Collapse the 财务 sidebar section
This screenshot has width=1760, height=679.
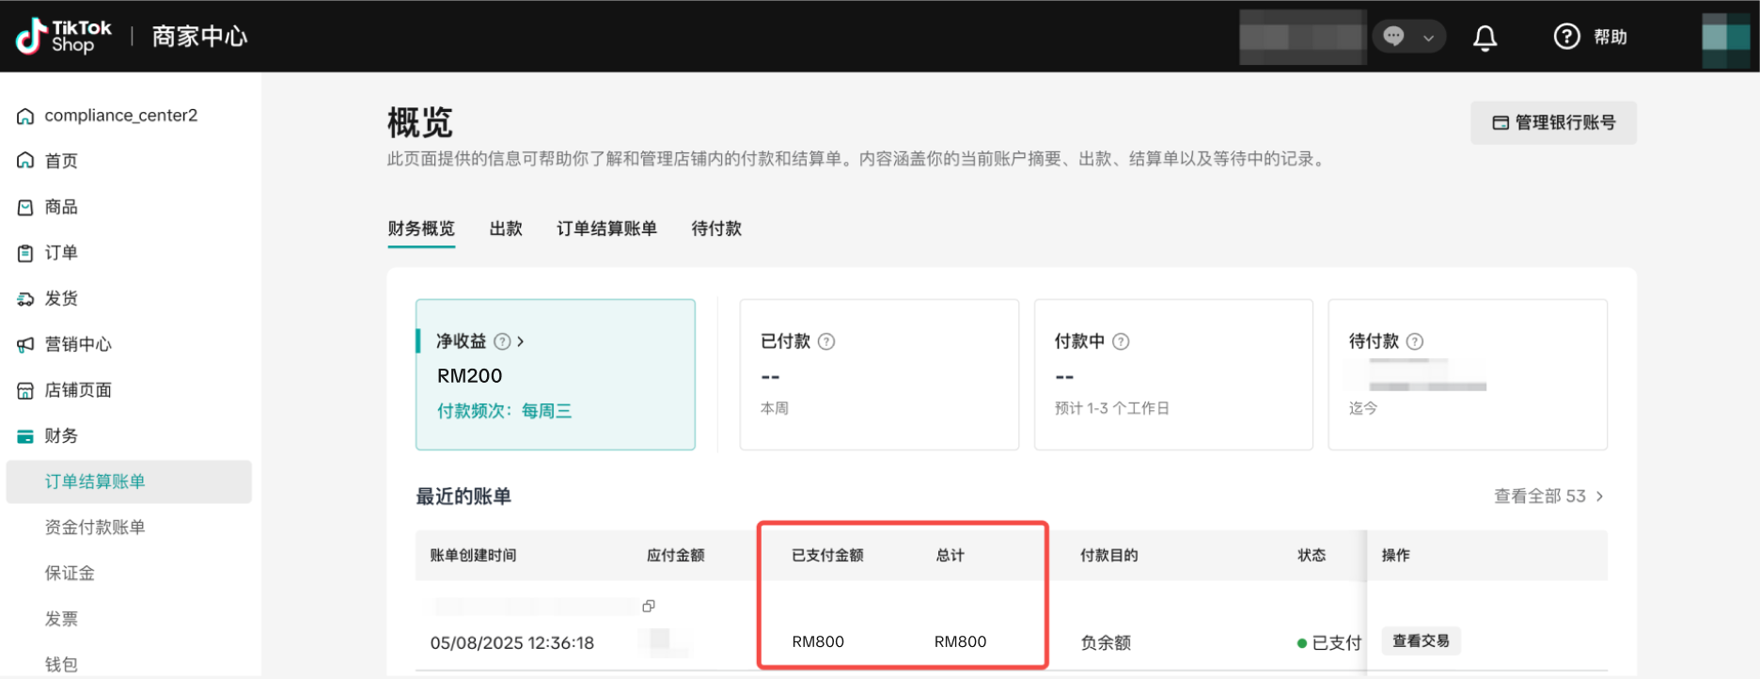[61, 435]
